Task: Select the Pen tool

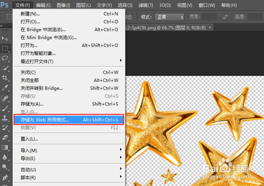Action: click(x=5, y=177)
